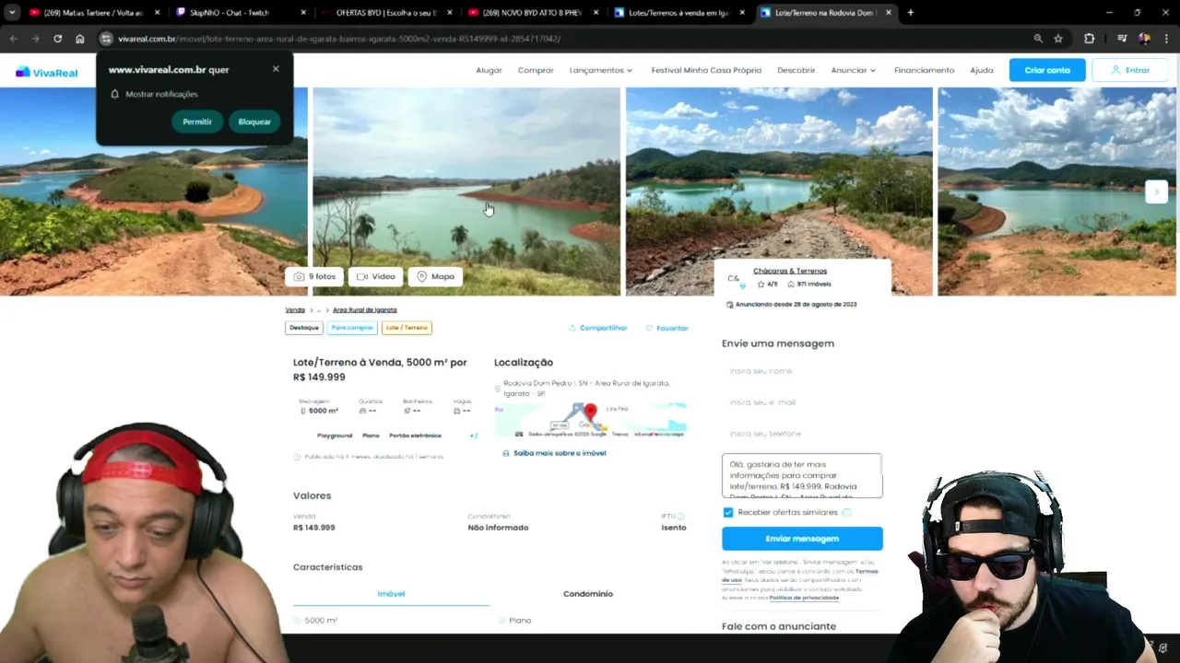
Task: Block notifications with the Bloquear button
Action: click(254, 122)
